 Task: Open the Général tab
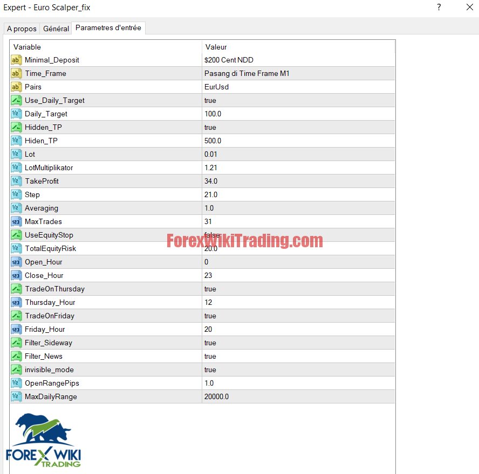pos(56,29)
